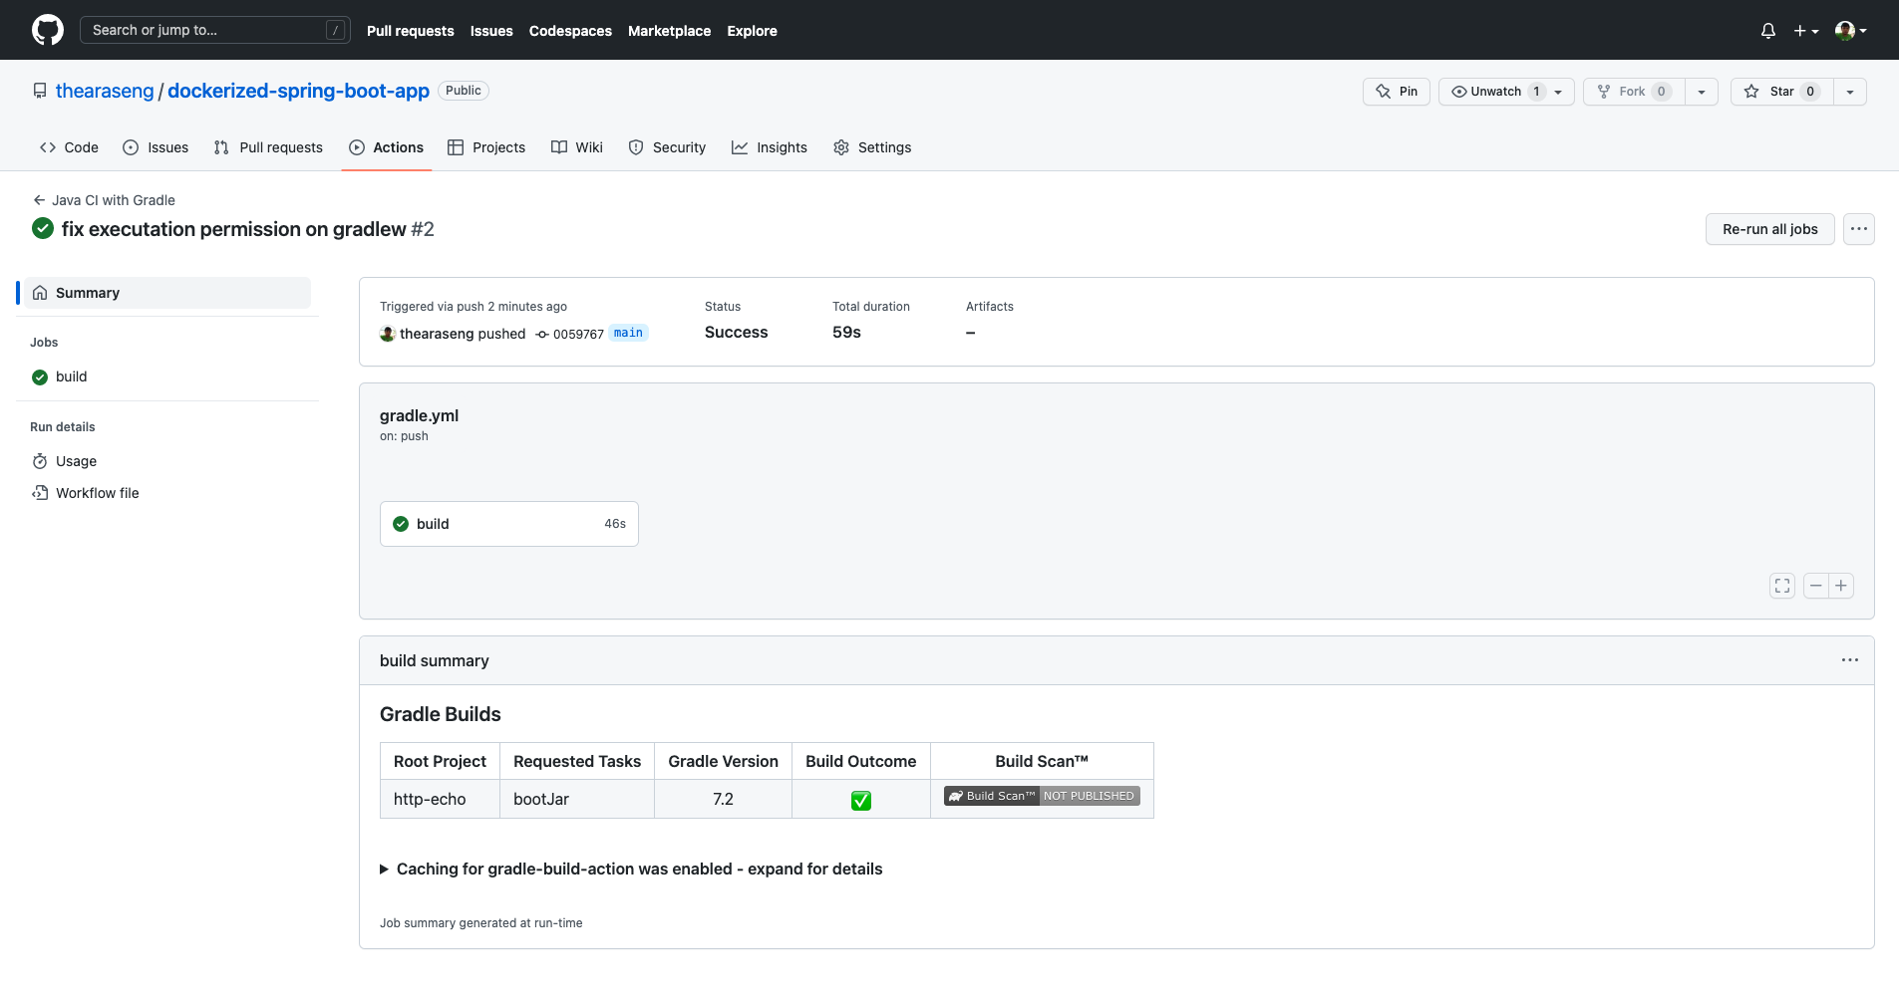1899x996 pixels.
Task: Click the http-echo root project cell
Action: 440,799
